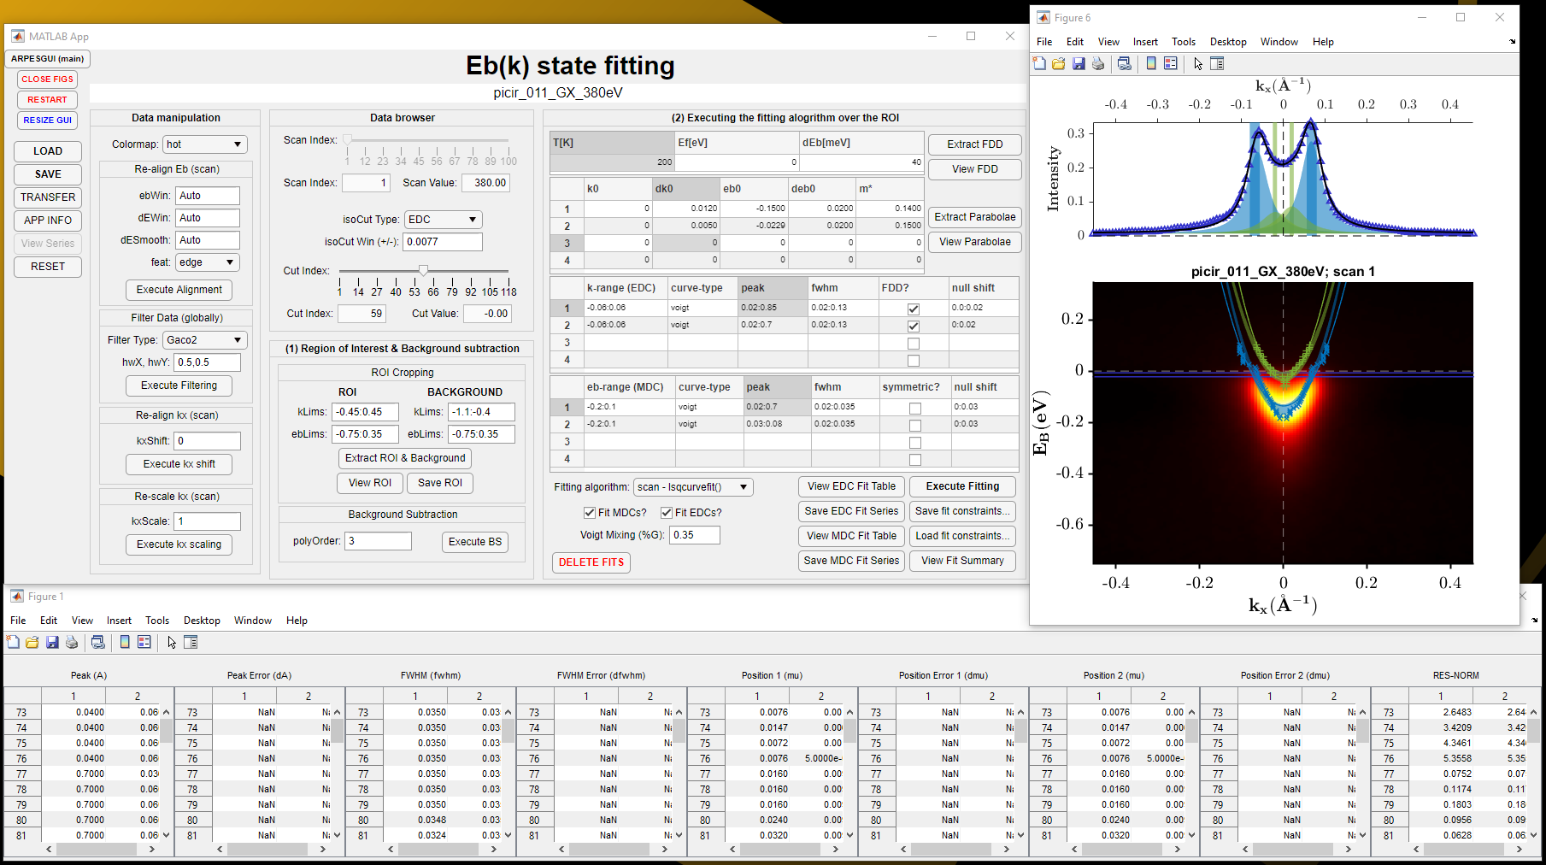Click MATLAB logo icon in MATLAB App title bar

tap(18, 36)
